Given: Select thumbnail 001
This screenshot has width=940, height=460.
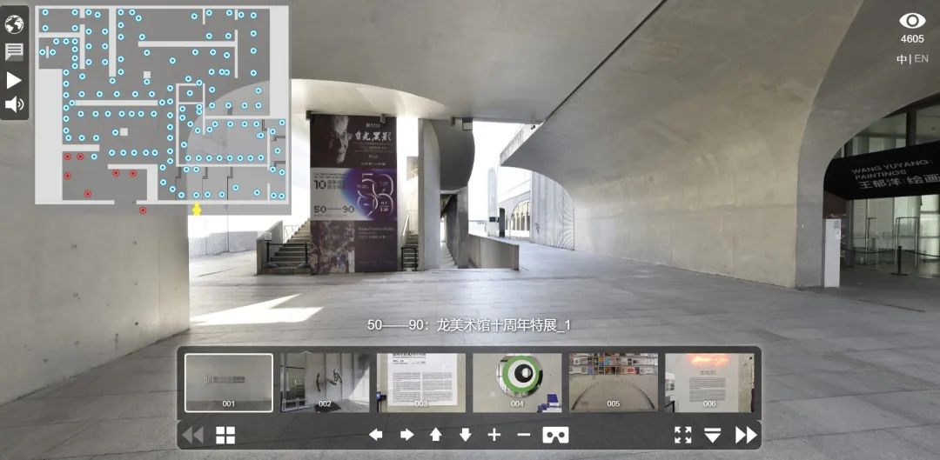Looking at the screenshot, I should tap(228, 383).
